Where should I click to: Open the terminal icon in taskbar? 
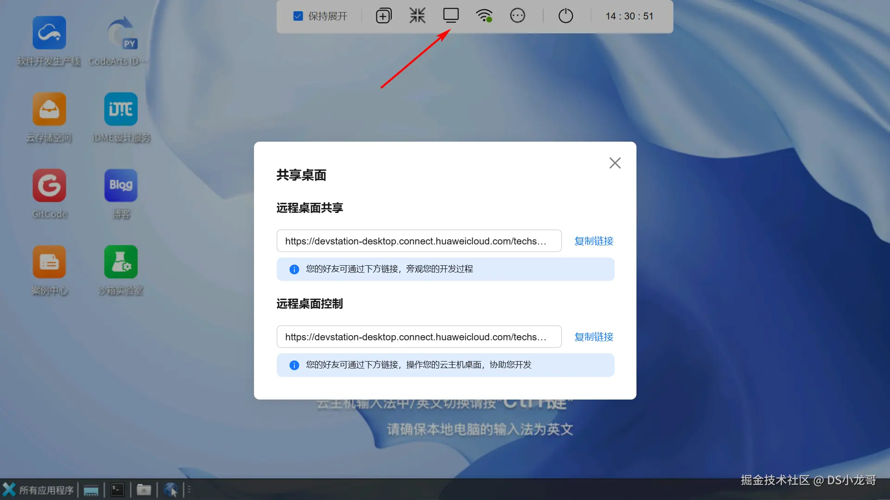[117, 490]
